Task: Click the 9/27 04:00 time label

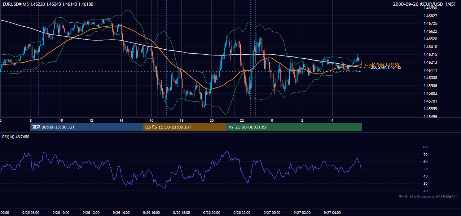Action: click(332, 213)
